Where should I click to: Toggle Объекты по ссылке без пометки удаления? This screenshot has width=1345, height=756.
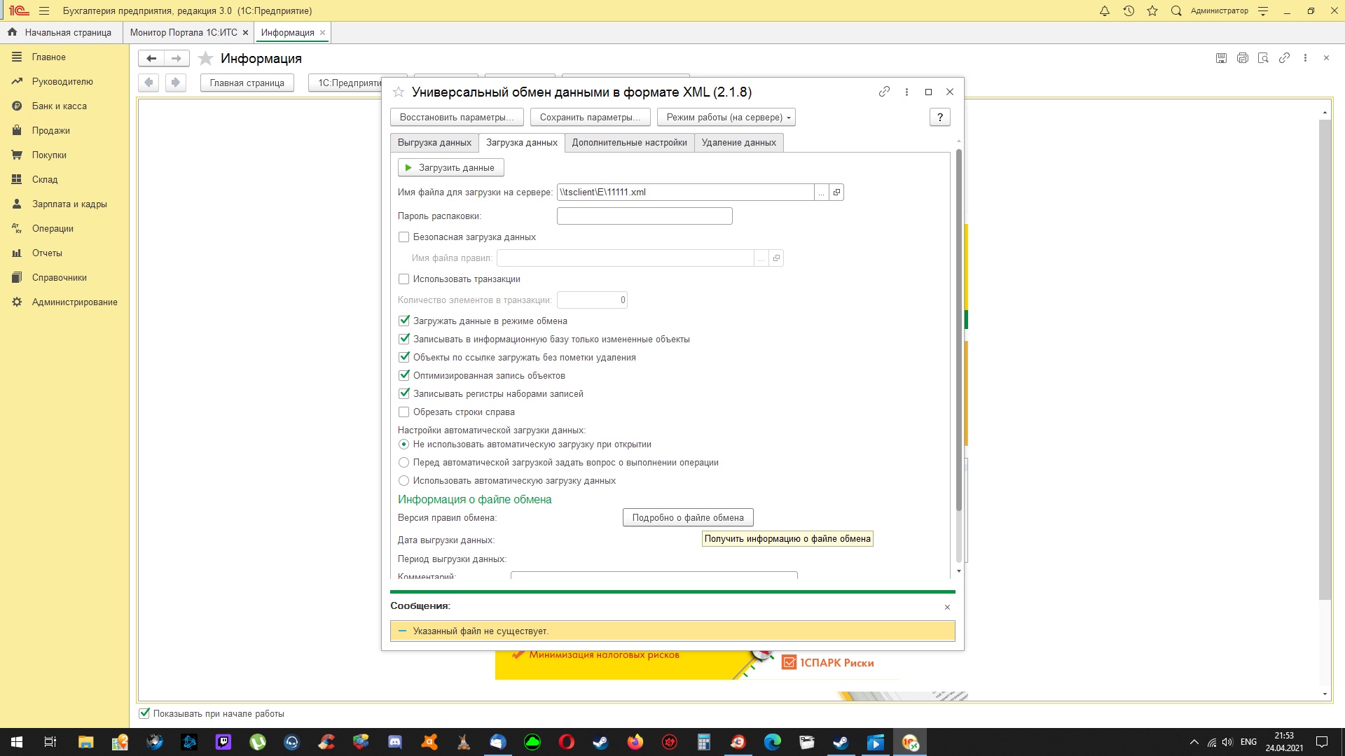click(x=403, y=358)
